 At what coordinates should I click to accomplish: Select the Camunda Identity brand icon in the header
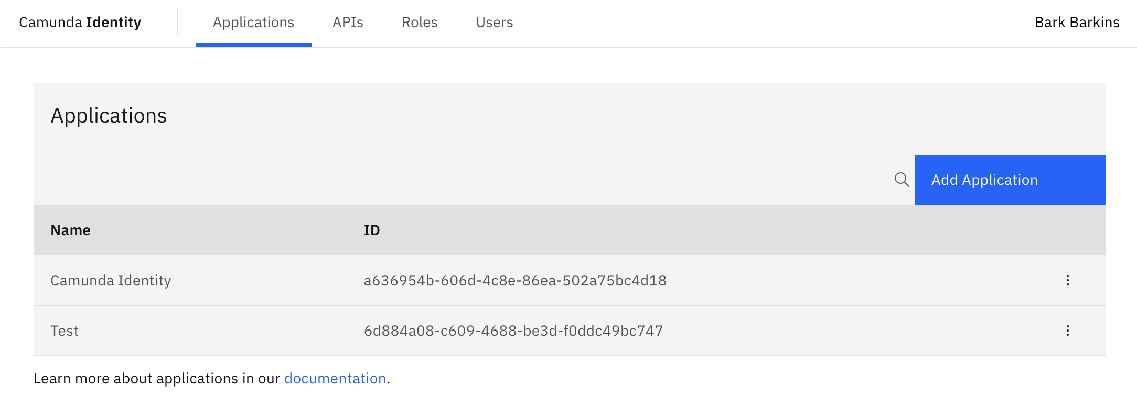point(80,22)
